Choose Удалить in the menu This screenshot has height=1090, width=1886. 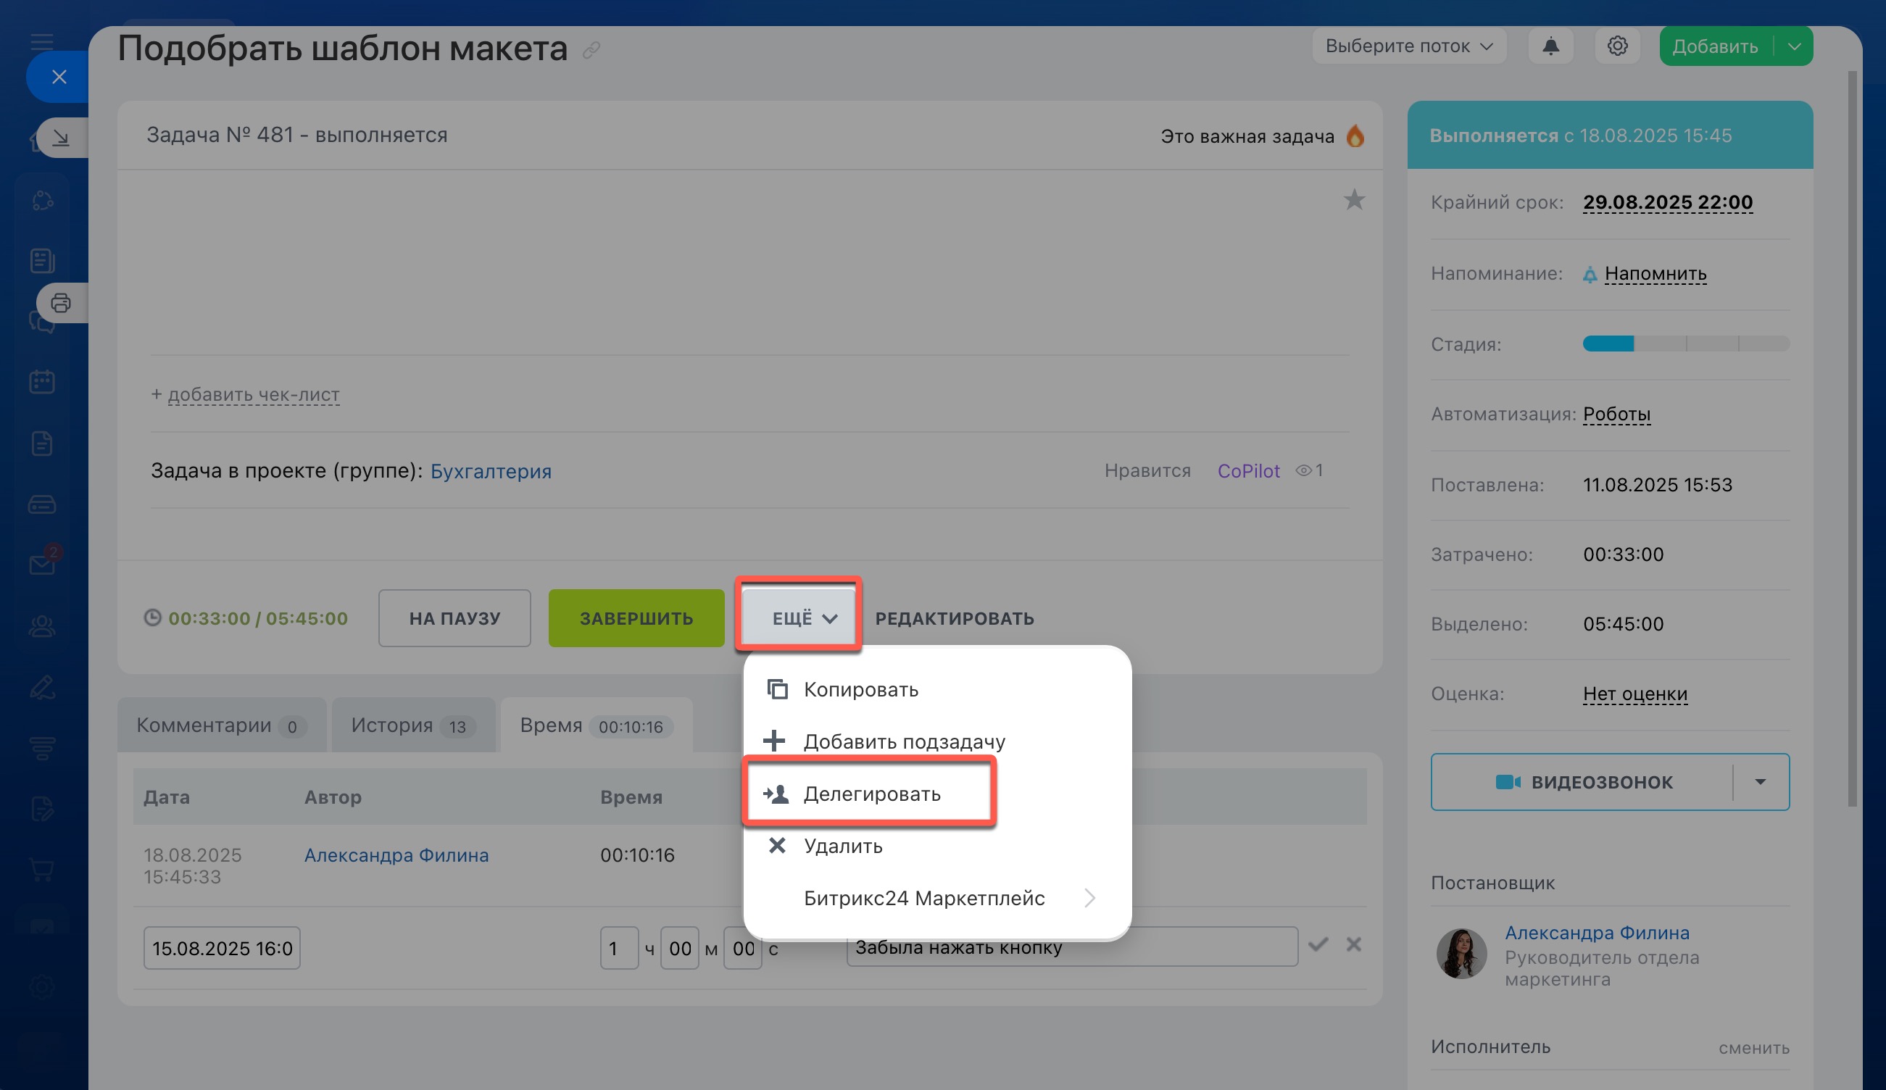click(x=937, y=846)
